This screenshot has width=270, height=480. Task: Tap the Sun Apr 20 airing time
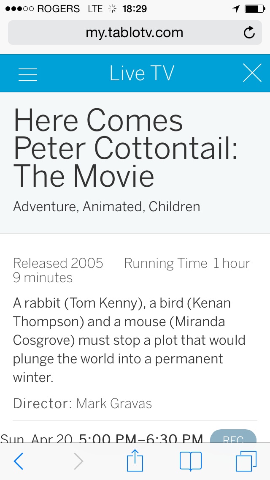coord(102,438)
